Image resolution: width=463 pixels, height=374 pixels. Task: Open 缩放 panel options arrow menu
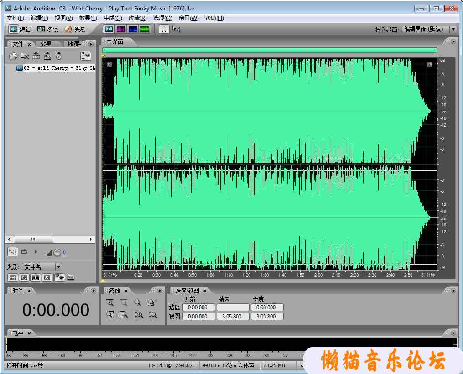(x=160, y=291)
